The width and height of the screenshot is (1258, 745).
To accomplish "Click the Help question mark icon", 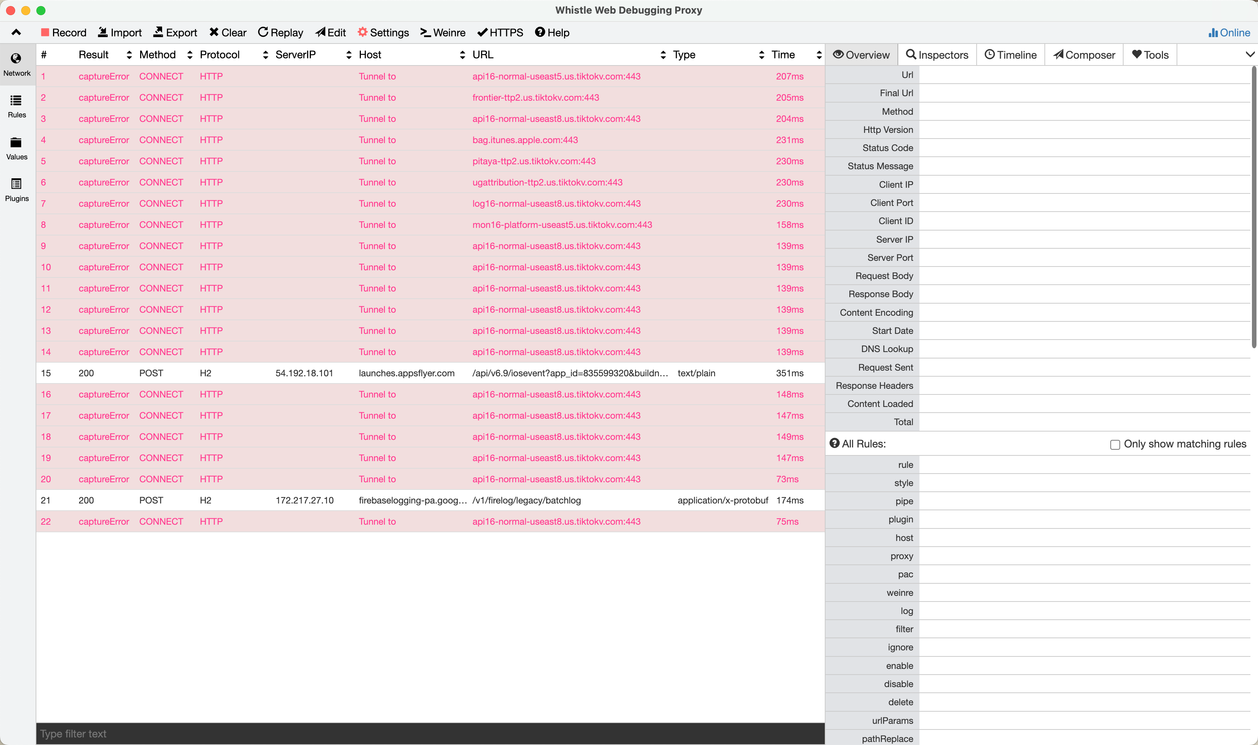I will pos(540,33).
